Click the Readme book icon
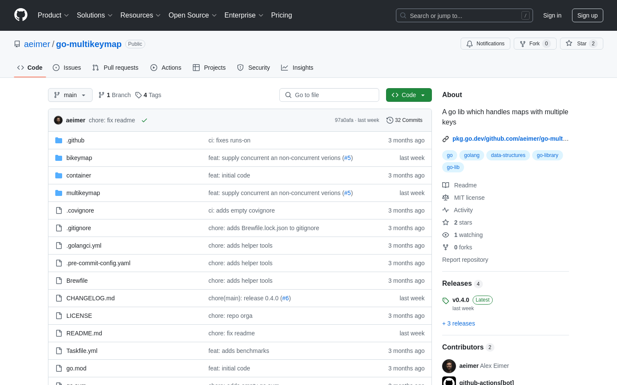This screenshot has height=385, width=617. tap(446, 185)
